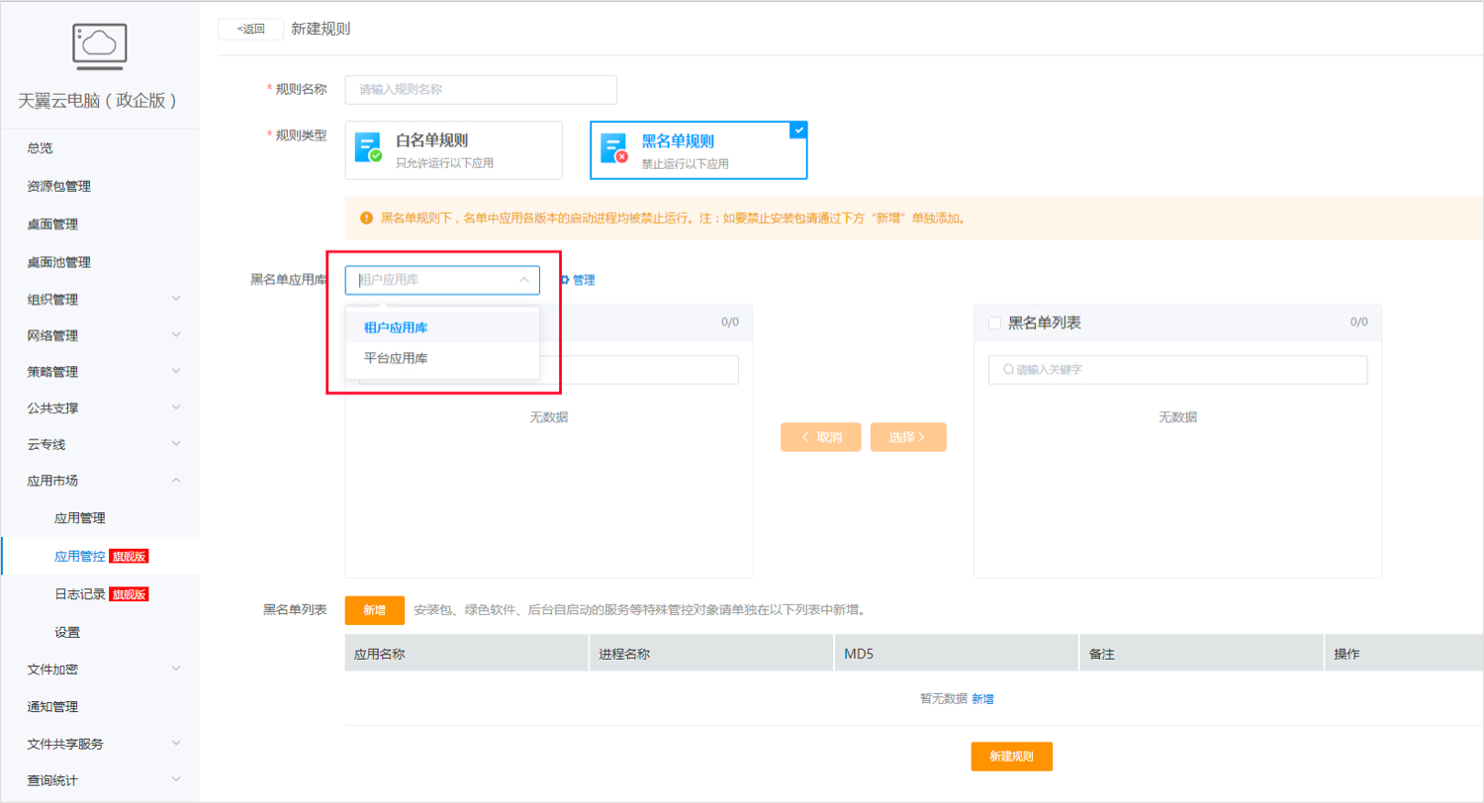Collapse the 应用市场 sidebar section
Image resolution: width=1484 pixels, height=803 pixels.
(59, 481)
